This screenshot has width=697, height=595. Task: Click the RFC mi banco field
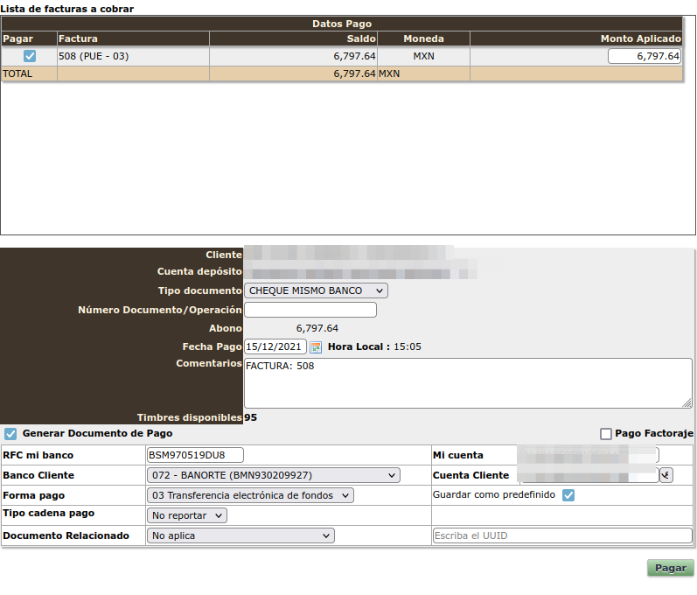tap(195, 455)
